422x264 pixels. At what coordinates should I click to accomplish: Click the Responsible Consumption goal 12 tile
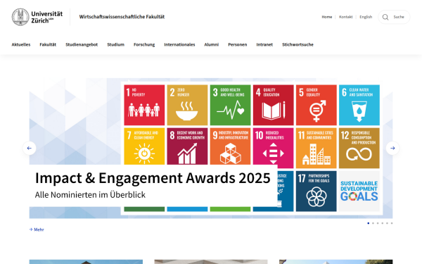pos(359,148)
